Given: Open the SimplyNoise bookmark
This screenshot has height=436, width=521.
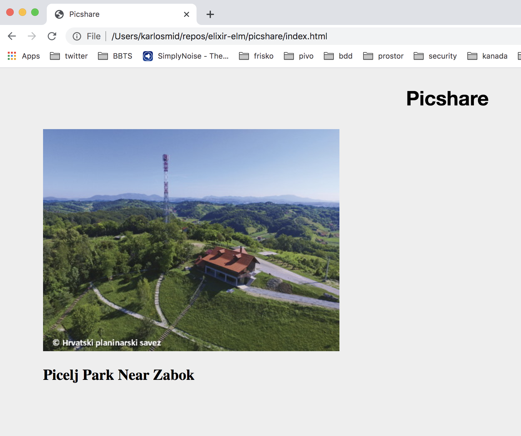Looking at the screenshot, I should pyautogui.click(x=186, y=56).
